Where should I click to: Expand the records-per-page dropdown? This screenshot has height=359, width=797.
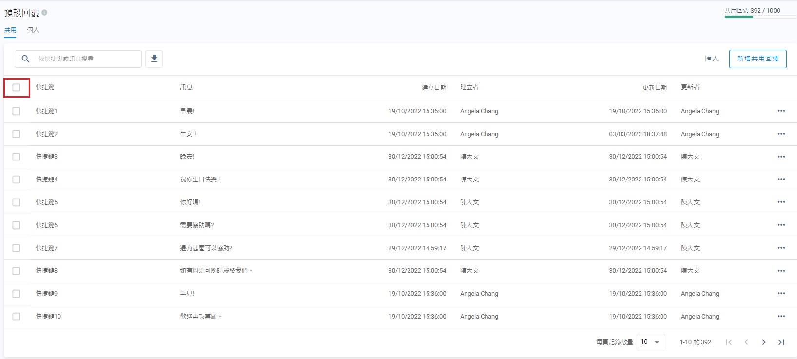[651, 342]
